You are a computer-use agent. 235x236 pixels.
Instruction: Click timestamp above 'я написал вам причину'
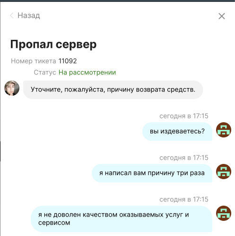pos(184,158)
